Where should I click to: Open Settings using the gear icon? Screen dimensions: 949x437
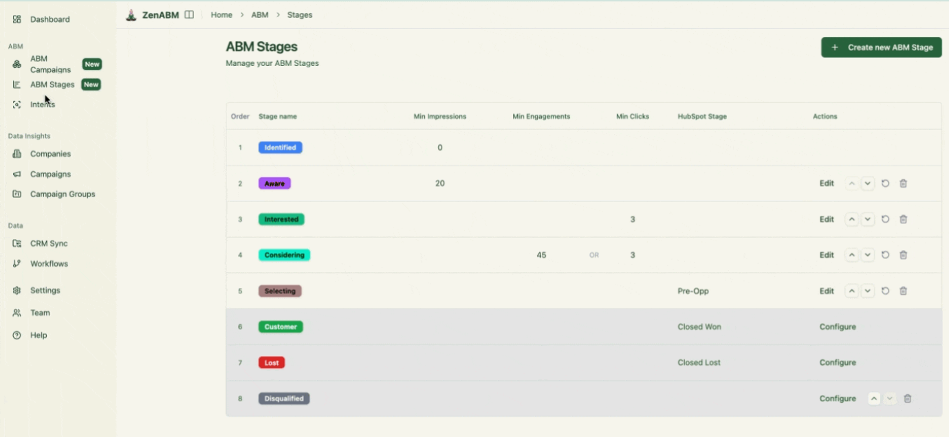17,290
